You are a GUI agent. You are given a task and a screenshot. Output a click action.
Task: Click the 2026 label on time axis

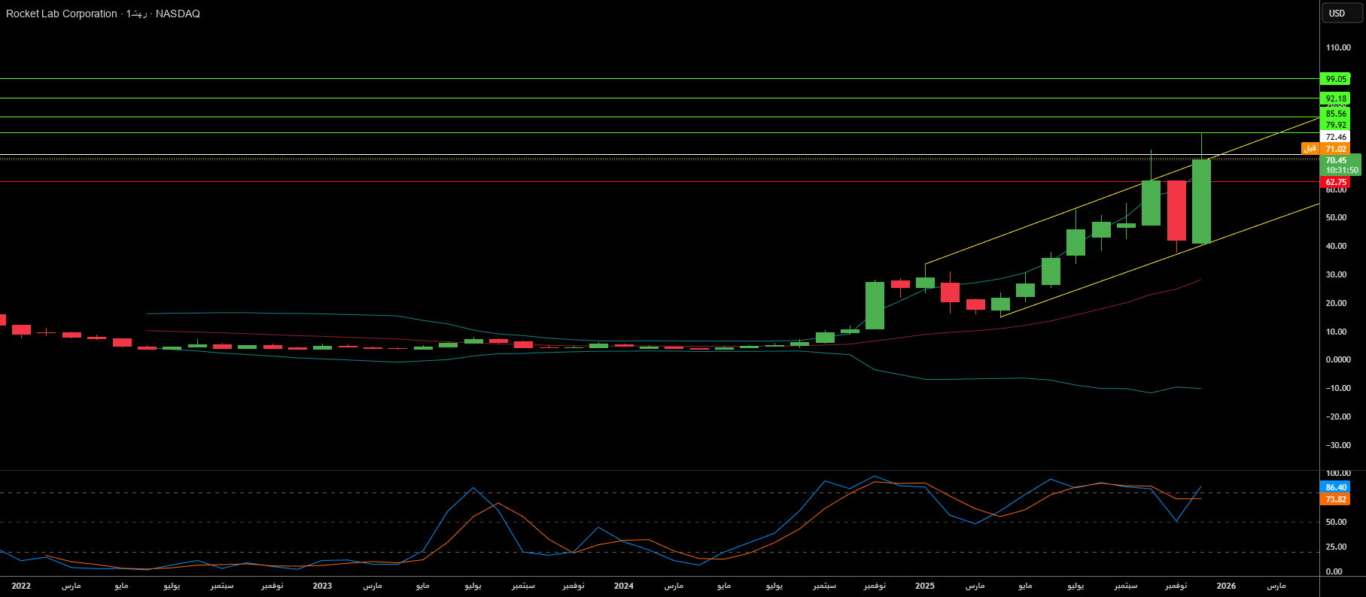1226,586
